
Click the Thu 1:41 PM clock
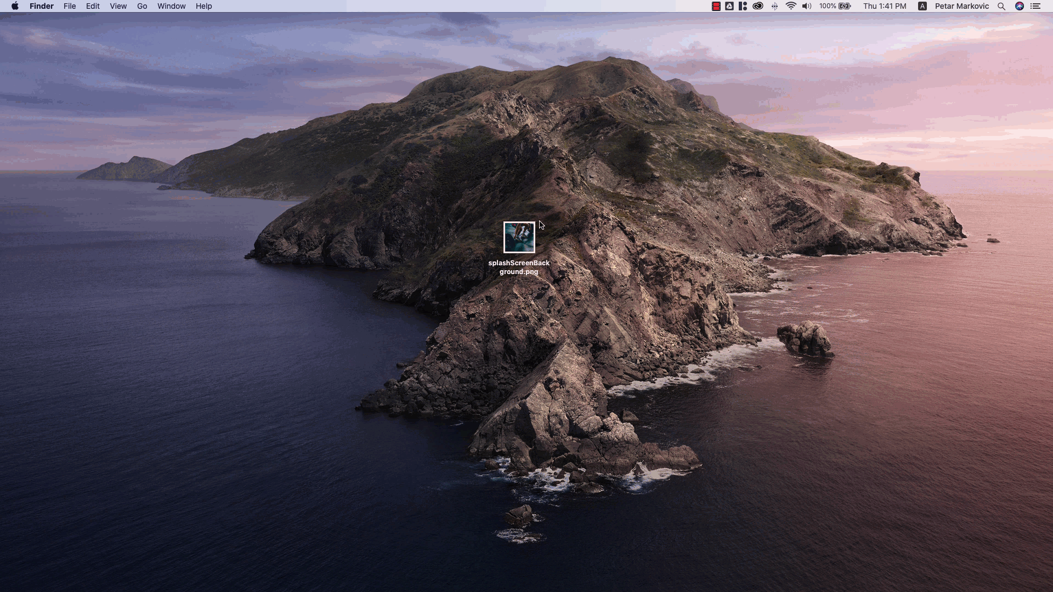885,6
